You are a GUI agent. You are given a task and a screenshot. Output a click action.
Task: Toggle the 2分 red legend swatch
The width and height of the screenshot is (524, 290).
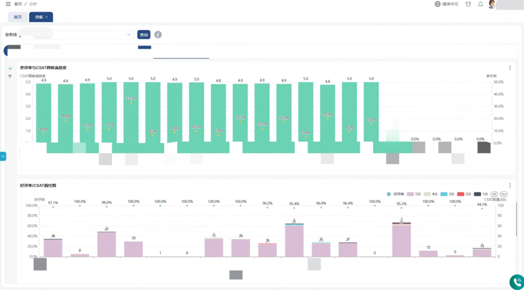(461, 194)
